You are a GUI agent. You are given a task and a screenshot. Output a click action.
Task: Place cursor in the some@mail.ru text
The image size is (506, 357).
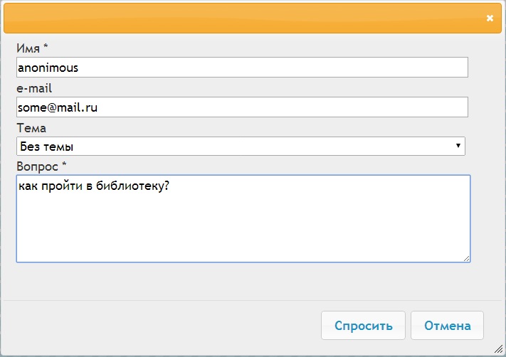[x=58, y=107]
